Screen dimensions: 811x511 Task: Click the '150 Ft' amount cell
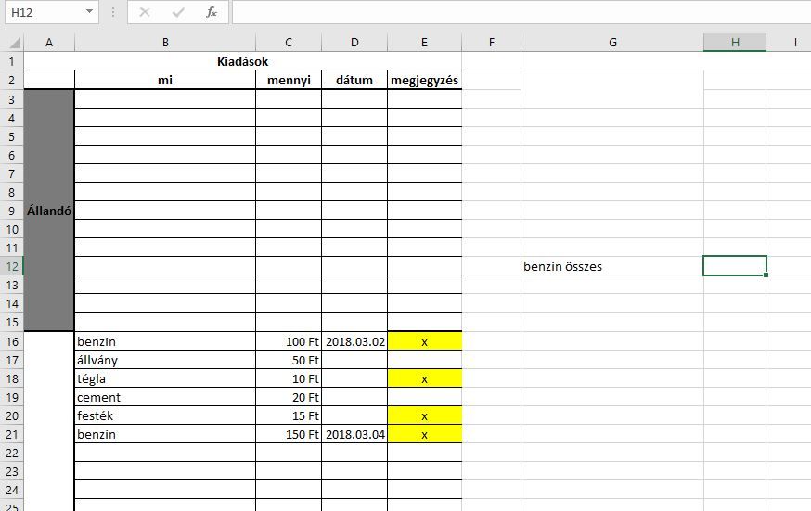tap(289, 435)
